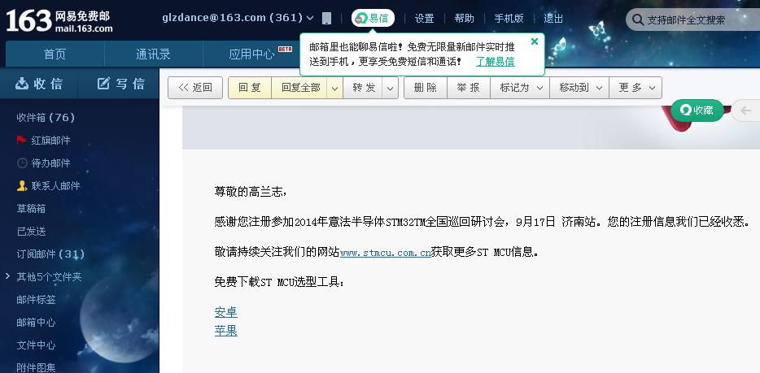Click the 举报 report button

click(x=468, y=88)
